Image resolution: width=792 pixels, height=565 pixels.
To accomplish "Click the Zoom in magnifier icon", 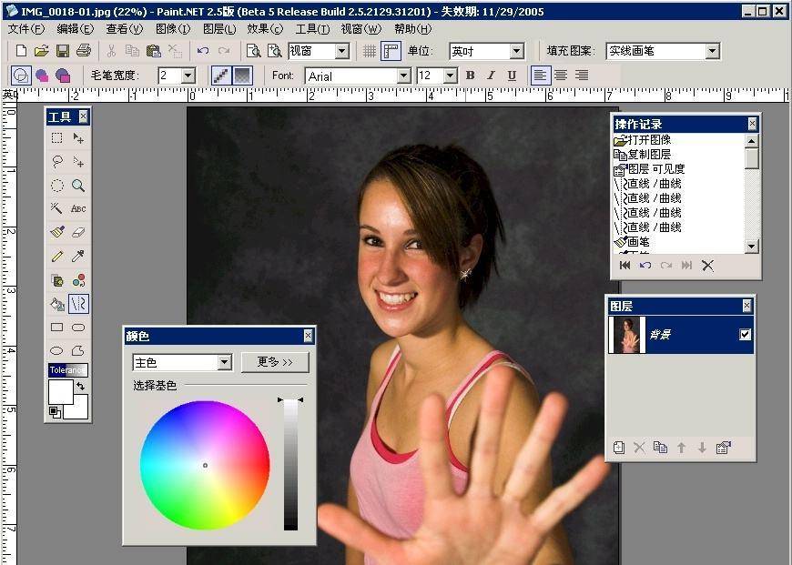I will point(274,51).
